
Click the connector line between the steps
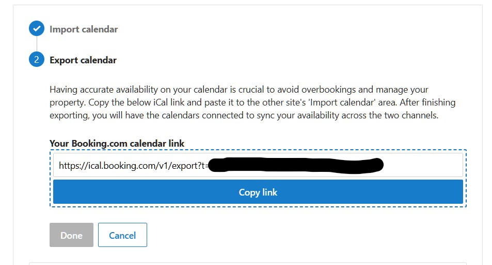tap(36, 44)
